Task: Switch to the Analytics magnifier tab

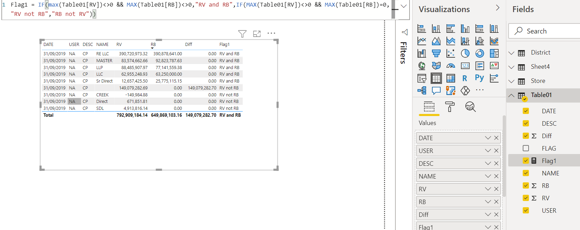Action: point(470,107)
